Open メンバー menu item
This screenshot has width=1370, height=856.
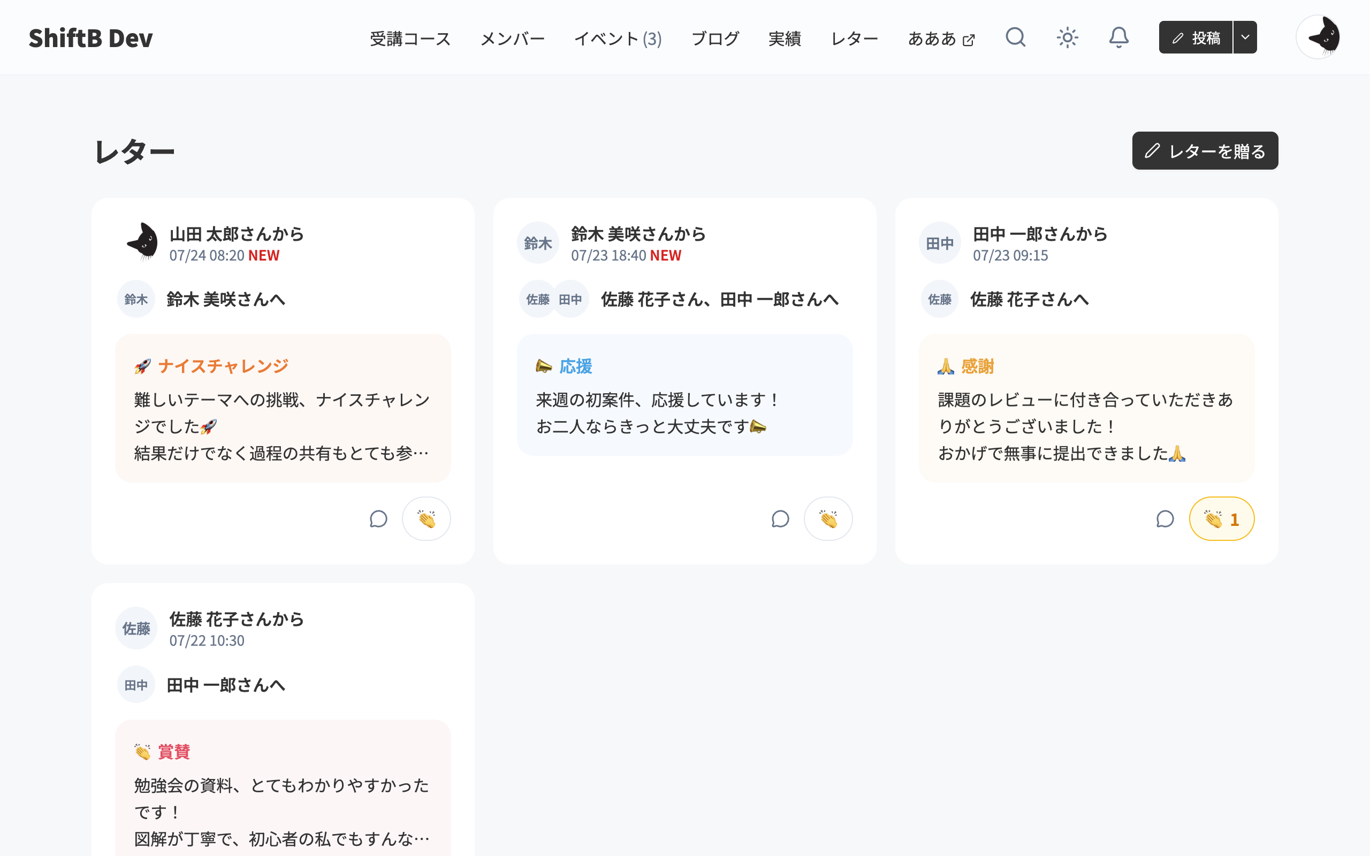tap(512, 39)
